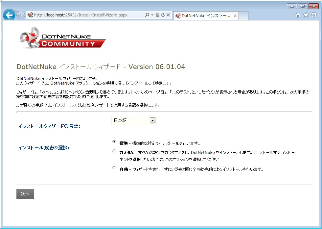Open the address bar autocomplete dropdown arrow
Viewport: 322px width, 229px height.
pyautogui.click(x=152, y=15)
